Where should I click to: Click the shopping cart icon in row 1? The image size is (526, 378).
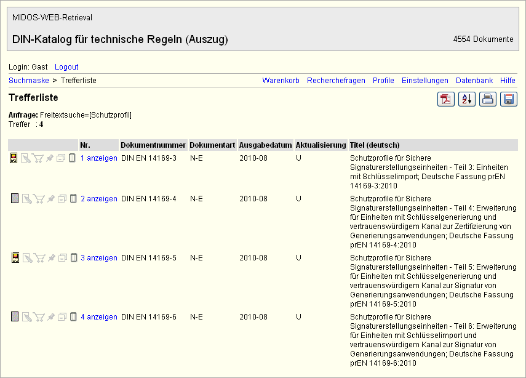tap(38, 159)
